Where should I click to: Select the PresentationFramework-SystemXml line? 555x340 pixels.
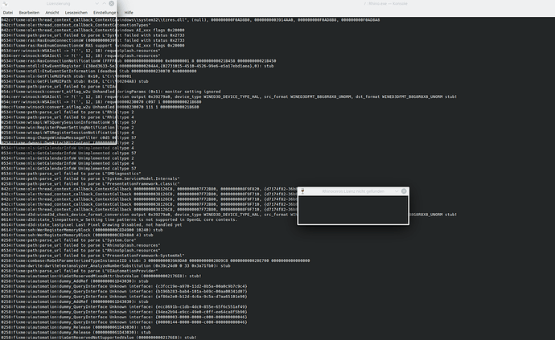tap(92, 256)
